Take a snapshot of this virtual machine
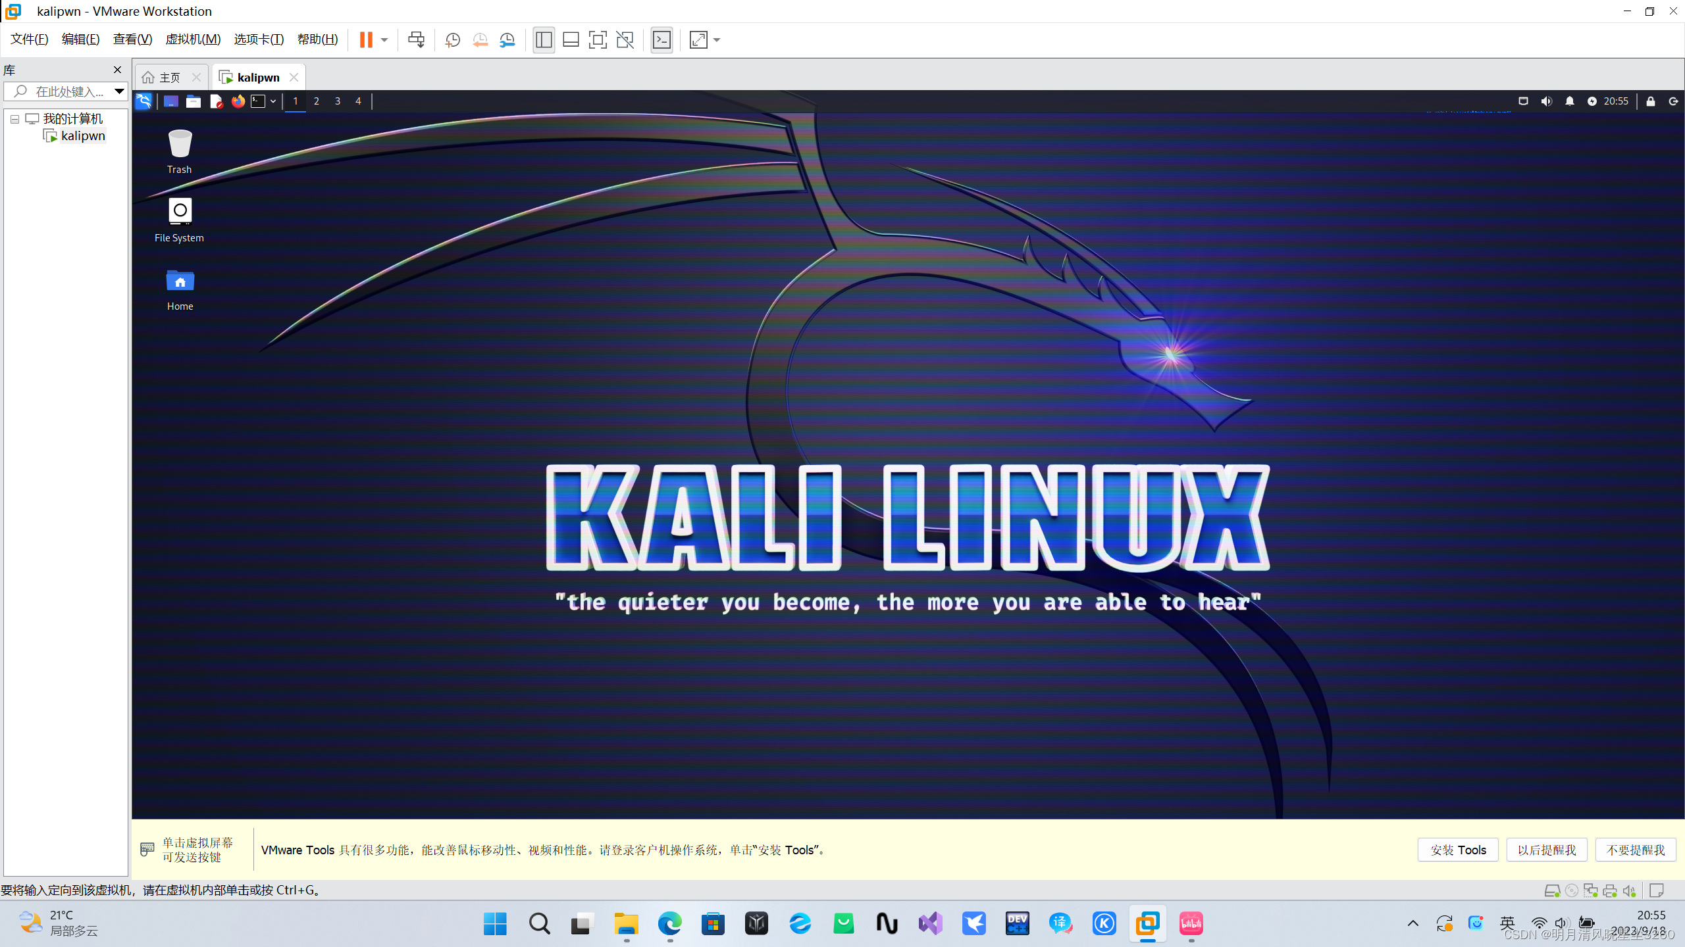This screenshot has width=1685, height=947. point(452,40)
